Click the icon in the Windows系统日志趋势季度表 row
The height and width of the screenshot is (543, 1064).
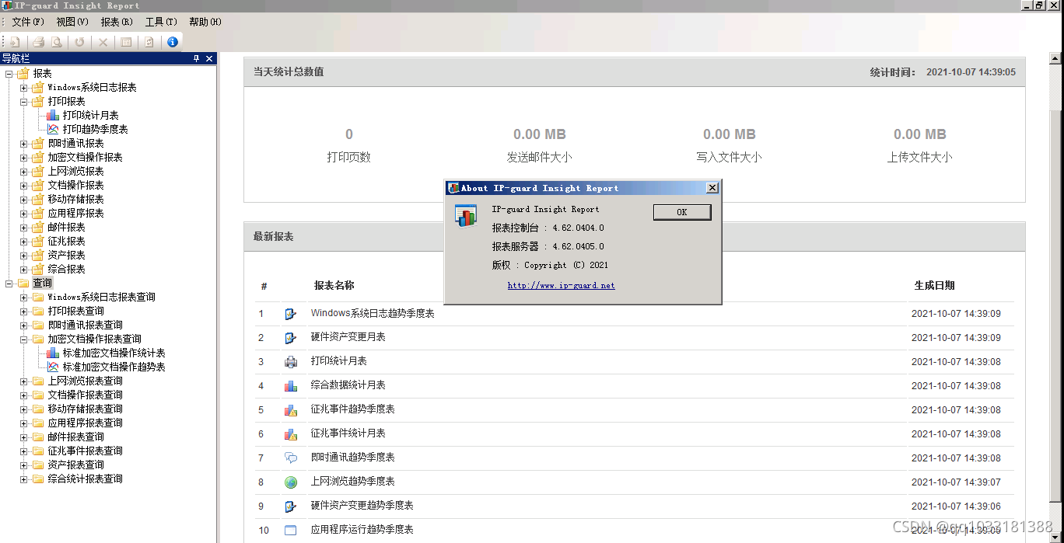(x=291, y=314)
